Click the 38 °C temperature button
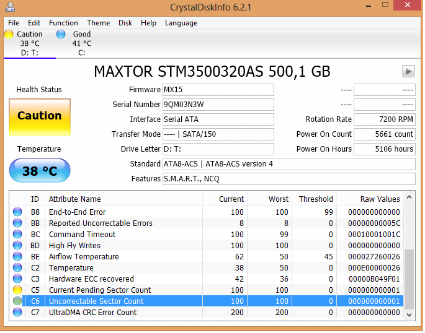Screen dimensions: 425x333 [40, 171]
